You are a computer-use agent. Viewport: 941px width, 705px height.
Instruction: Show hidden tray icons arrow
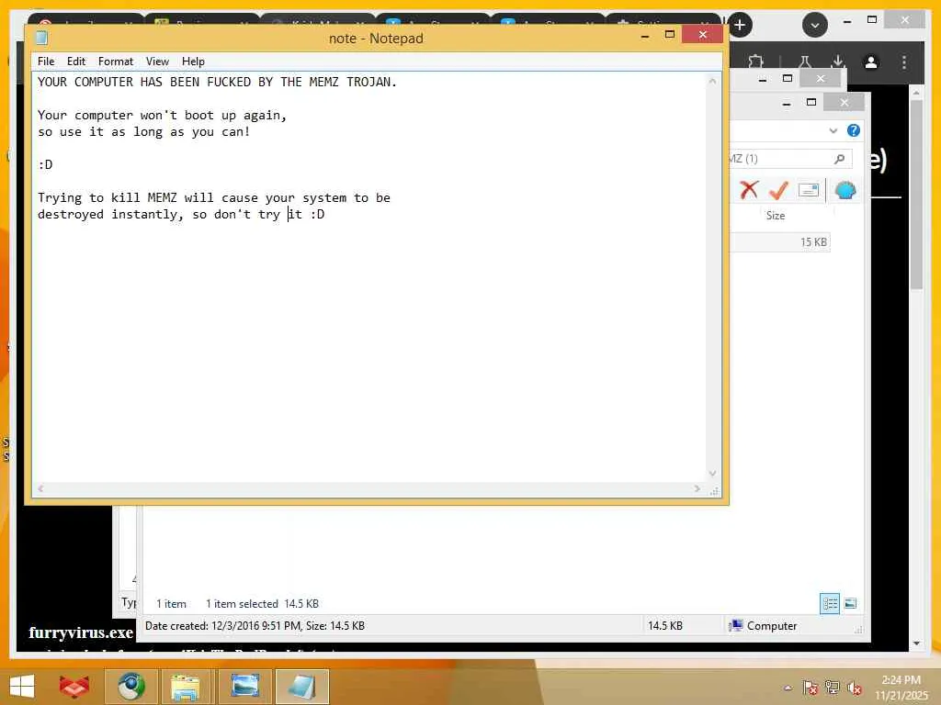click(x=788, y=688)
